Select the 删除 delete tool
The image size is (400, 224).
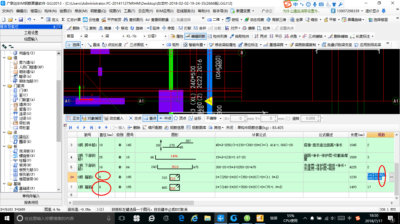click(73, 28)
